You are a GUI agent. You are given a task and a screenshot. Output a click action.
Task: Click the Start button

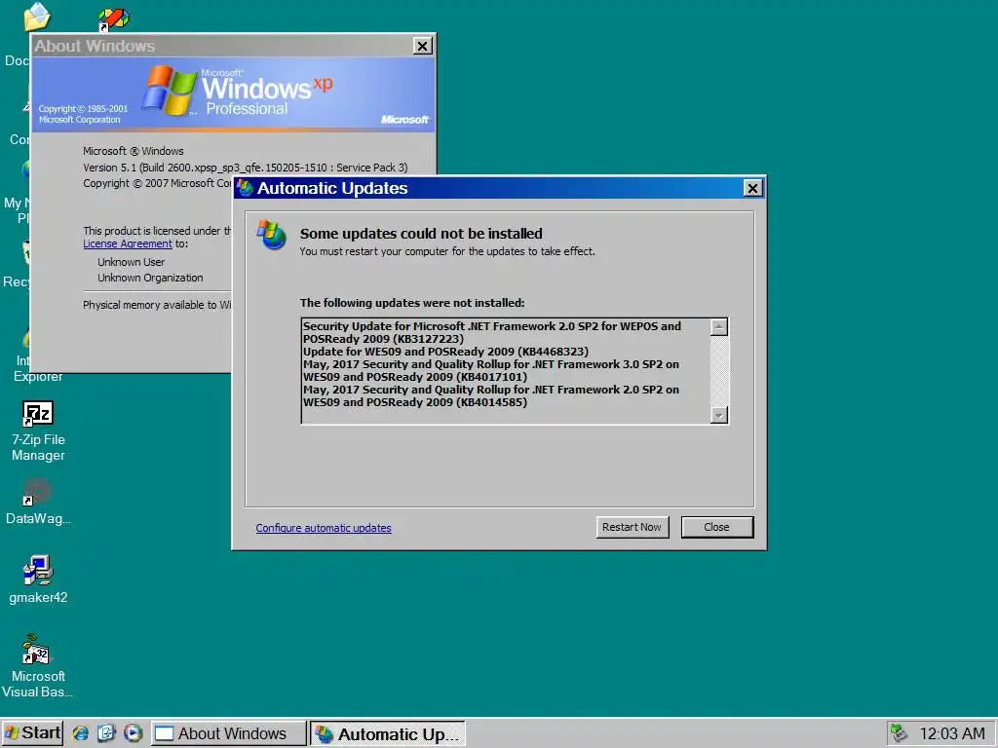click(32, 733)
